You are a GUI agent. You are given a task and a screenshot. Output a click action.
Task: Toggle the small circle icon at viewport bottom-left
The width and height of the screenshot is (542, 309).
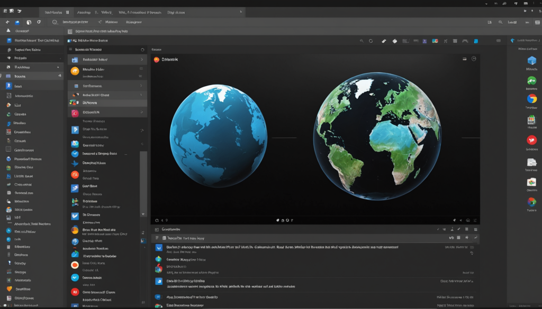coord(157,220)
